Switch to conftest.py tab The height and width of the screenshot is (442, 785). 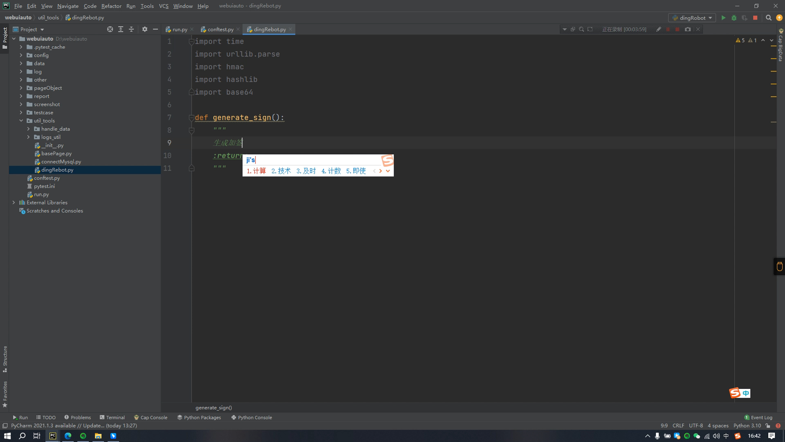[220, 29]
